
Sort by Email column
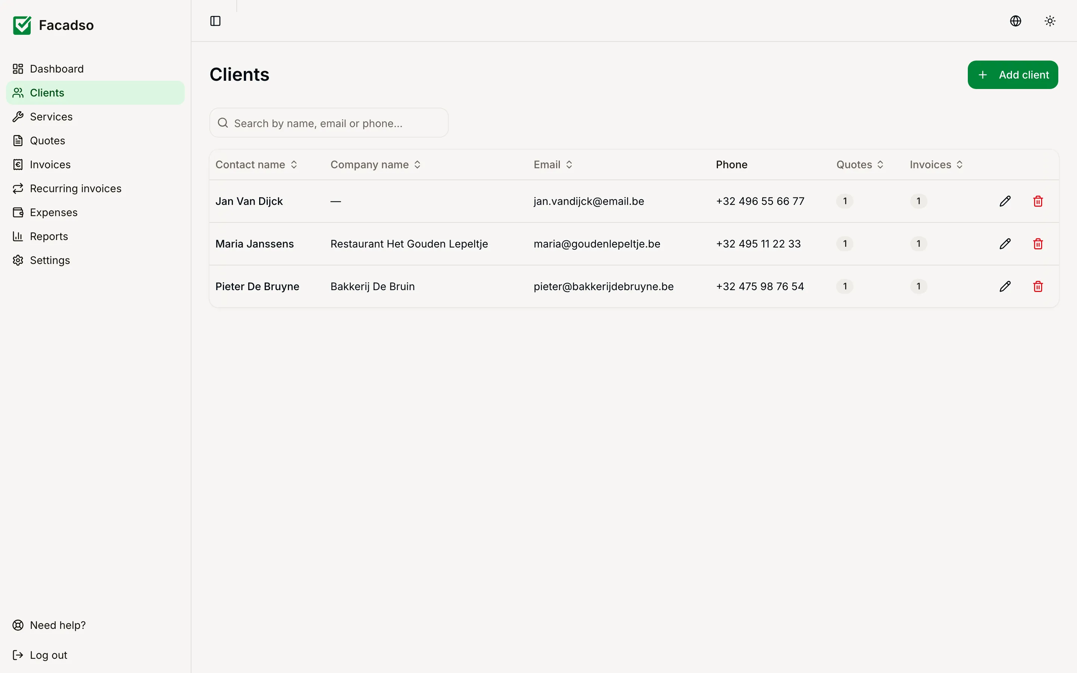553,165
